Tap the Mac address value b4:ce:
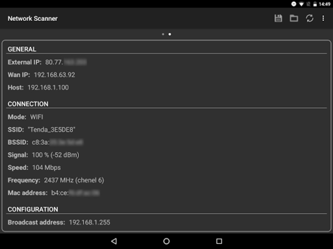333x249 pixels. click(60, 193)
